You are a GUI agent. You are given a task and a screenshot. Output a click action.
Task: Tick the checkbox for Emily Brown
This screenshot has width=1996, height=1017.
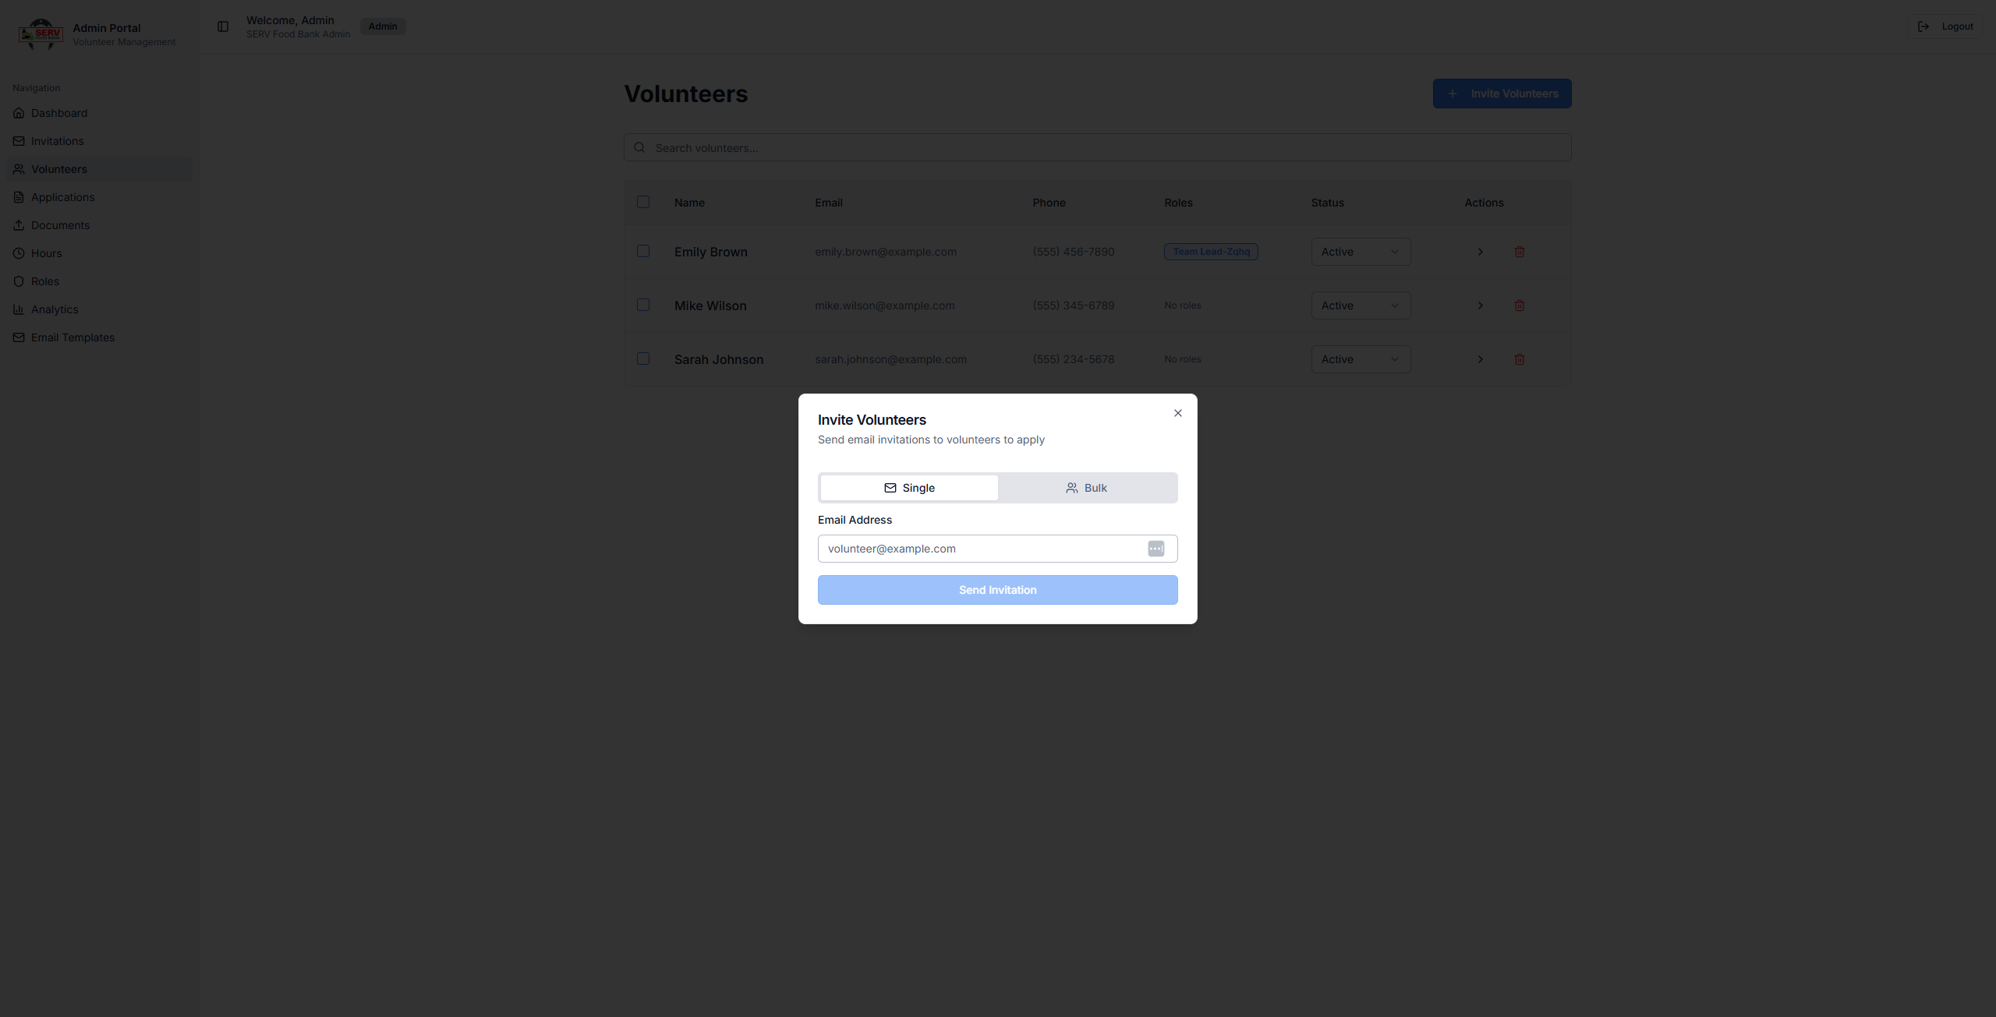pyautogui.click(x=643, y=251)
